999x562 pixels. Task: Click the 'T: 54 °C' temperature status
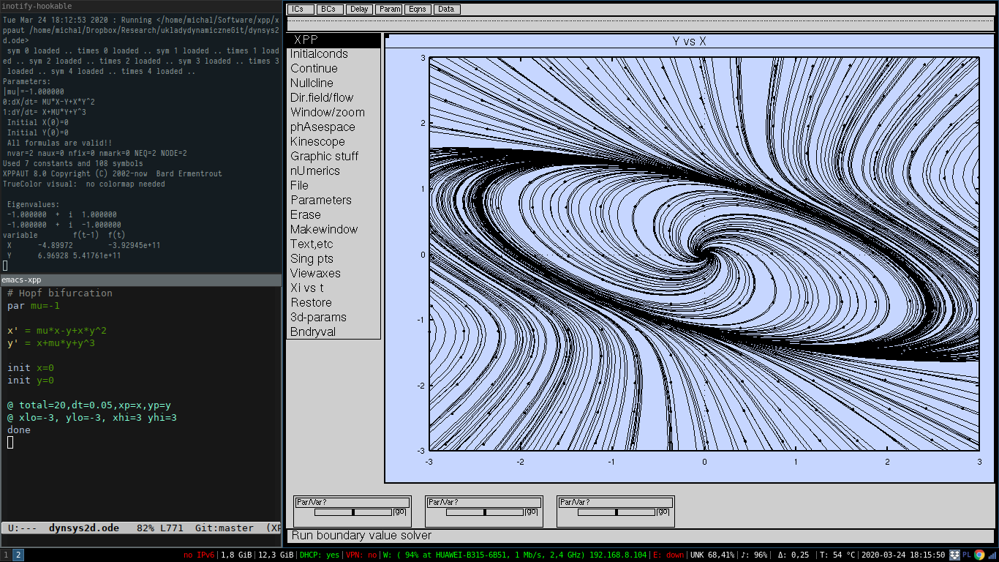pos(837,555)
